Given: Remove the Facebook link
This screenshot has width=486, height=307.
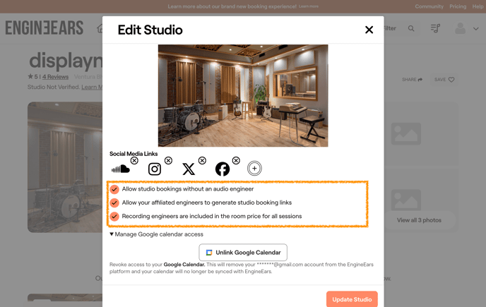Looking at the screenshot, I should (x=236, y=161).
